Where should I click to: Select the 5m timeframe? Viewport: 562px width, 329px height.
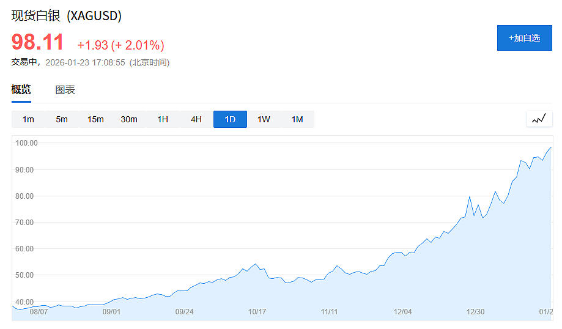point(62,119)
